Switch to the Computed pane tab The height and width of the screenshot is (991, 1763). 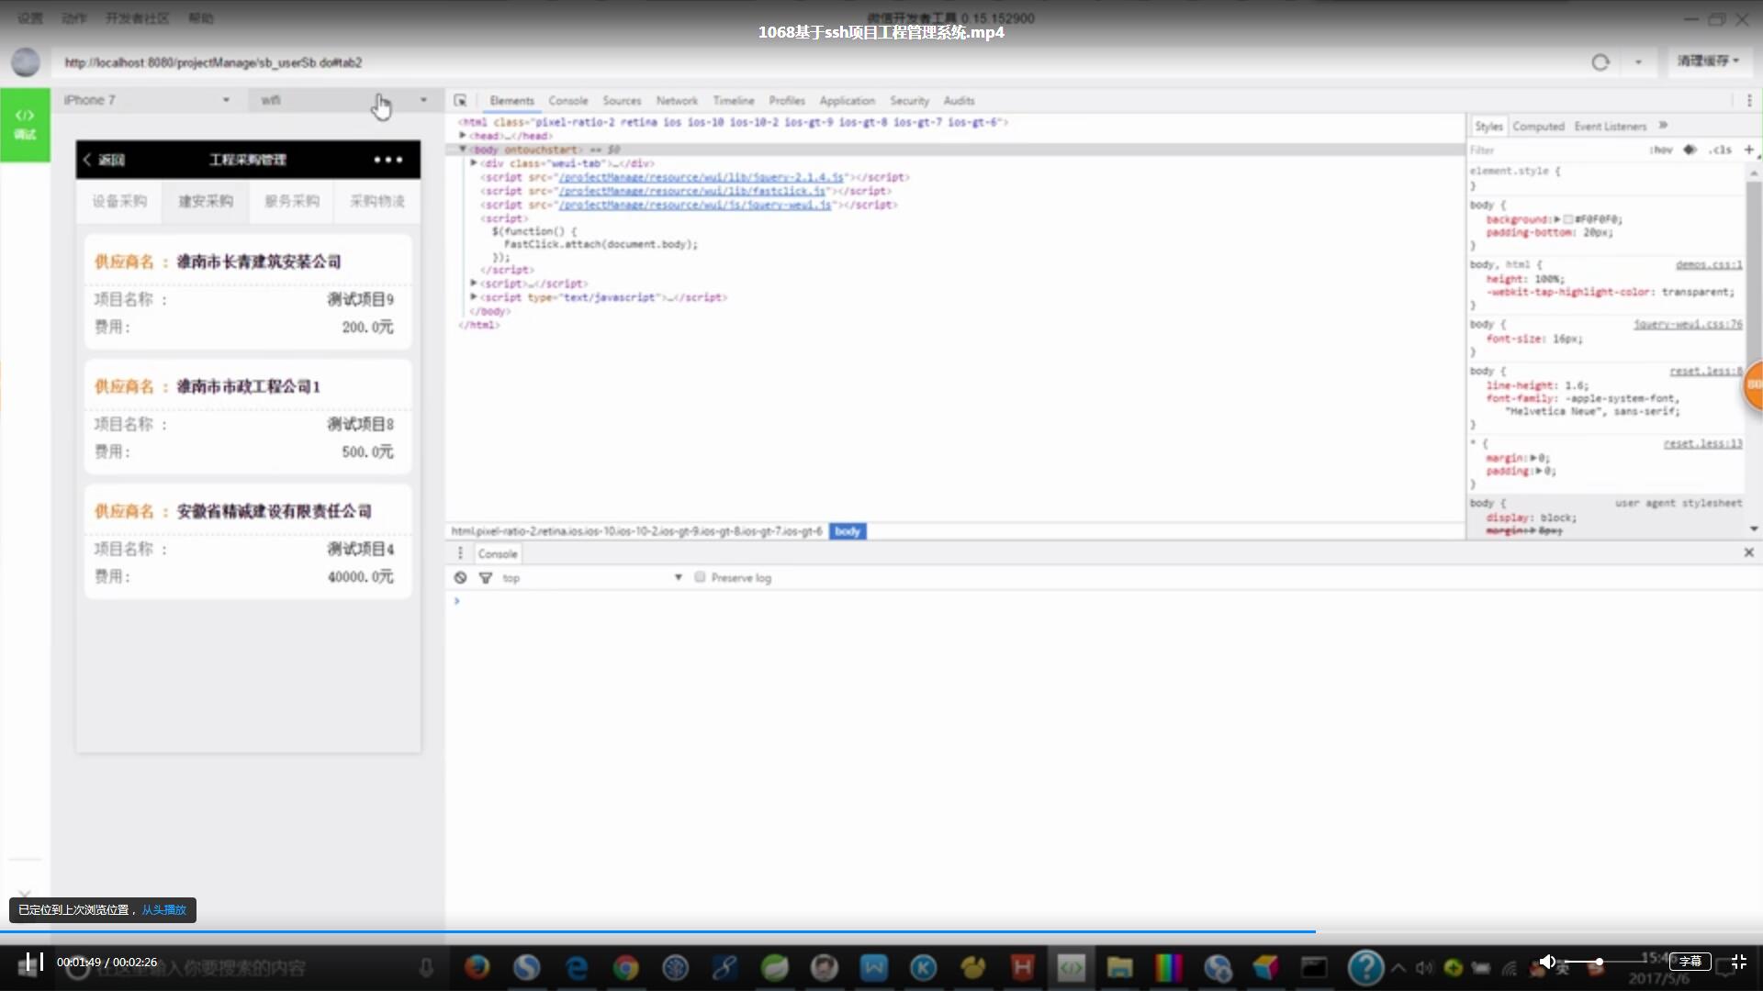[1538, 127]
